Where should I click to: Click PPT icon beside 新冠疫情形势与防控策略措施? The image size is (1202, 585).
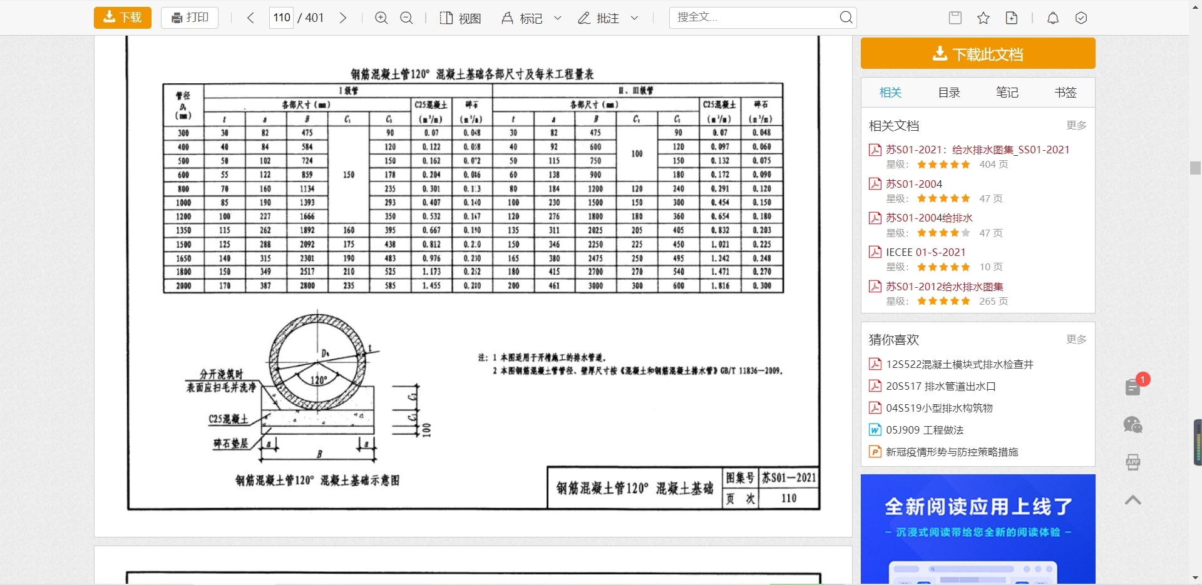[875, 452]
